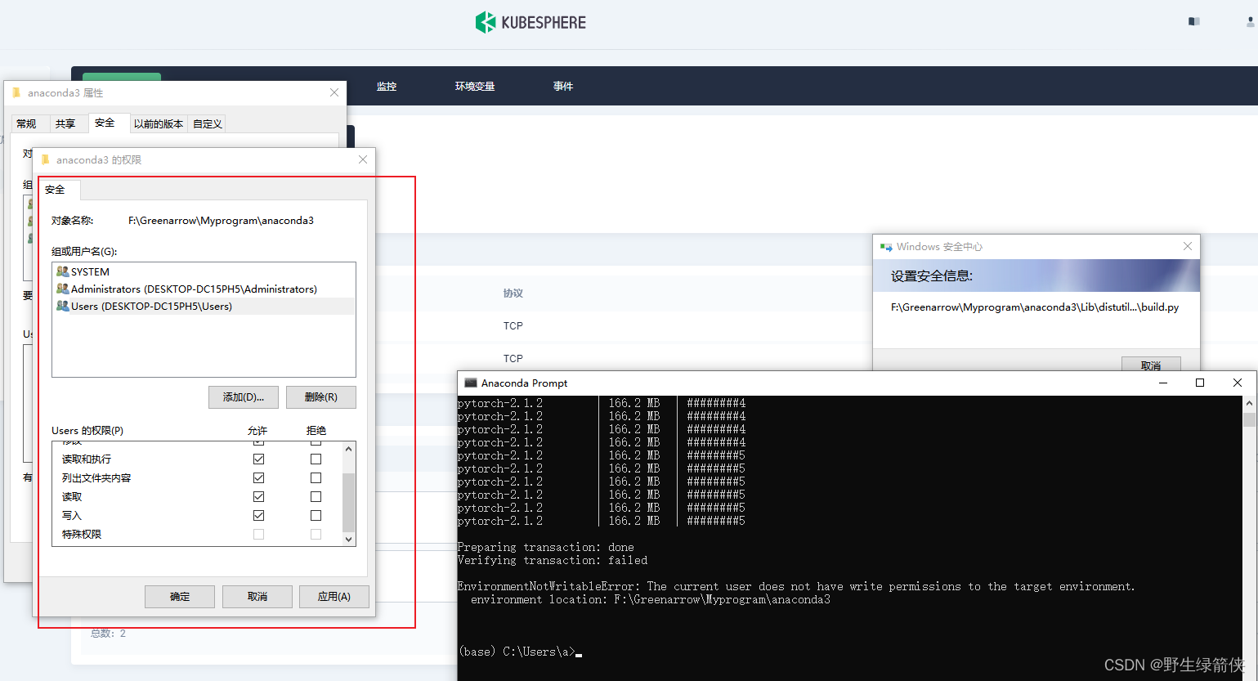Click the Windows 安全中心 title icon
Viewport: 1258px width, 681px height.
pyautogui.click(x=886, y=246)
